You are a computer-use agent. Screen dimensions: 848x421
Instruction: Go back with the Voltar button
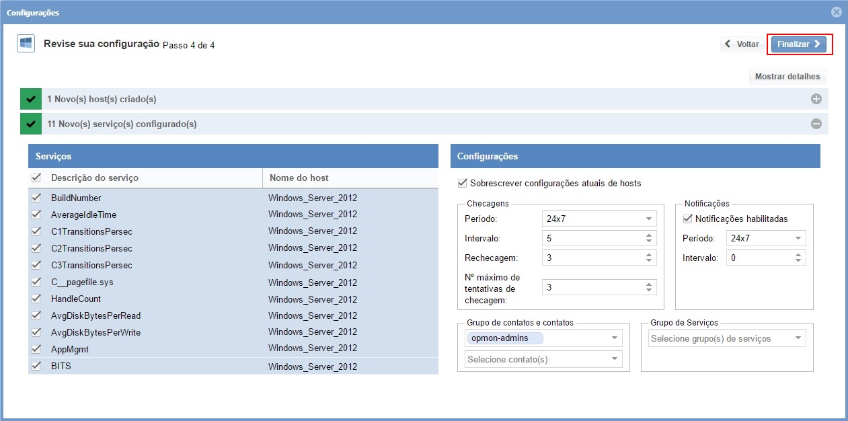point(742,44)
